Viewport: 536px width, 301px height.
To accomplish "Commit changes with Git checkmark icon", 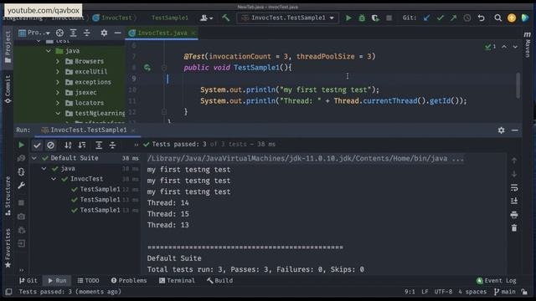I will tap(440, 18).
